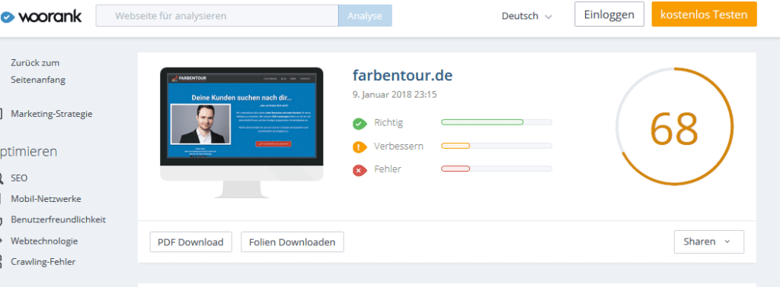Click in the Webseite für analysieren field

point(217,16)
